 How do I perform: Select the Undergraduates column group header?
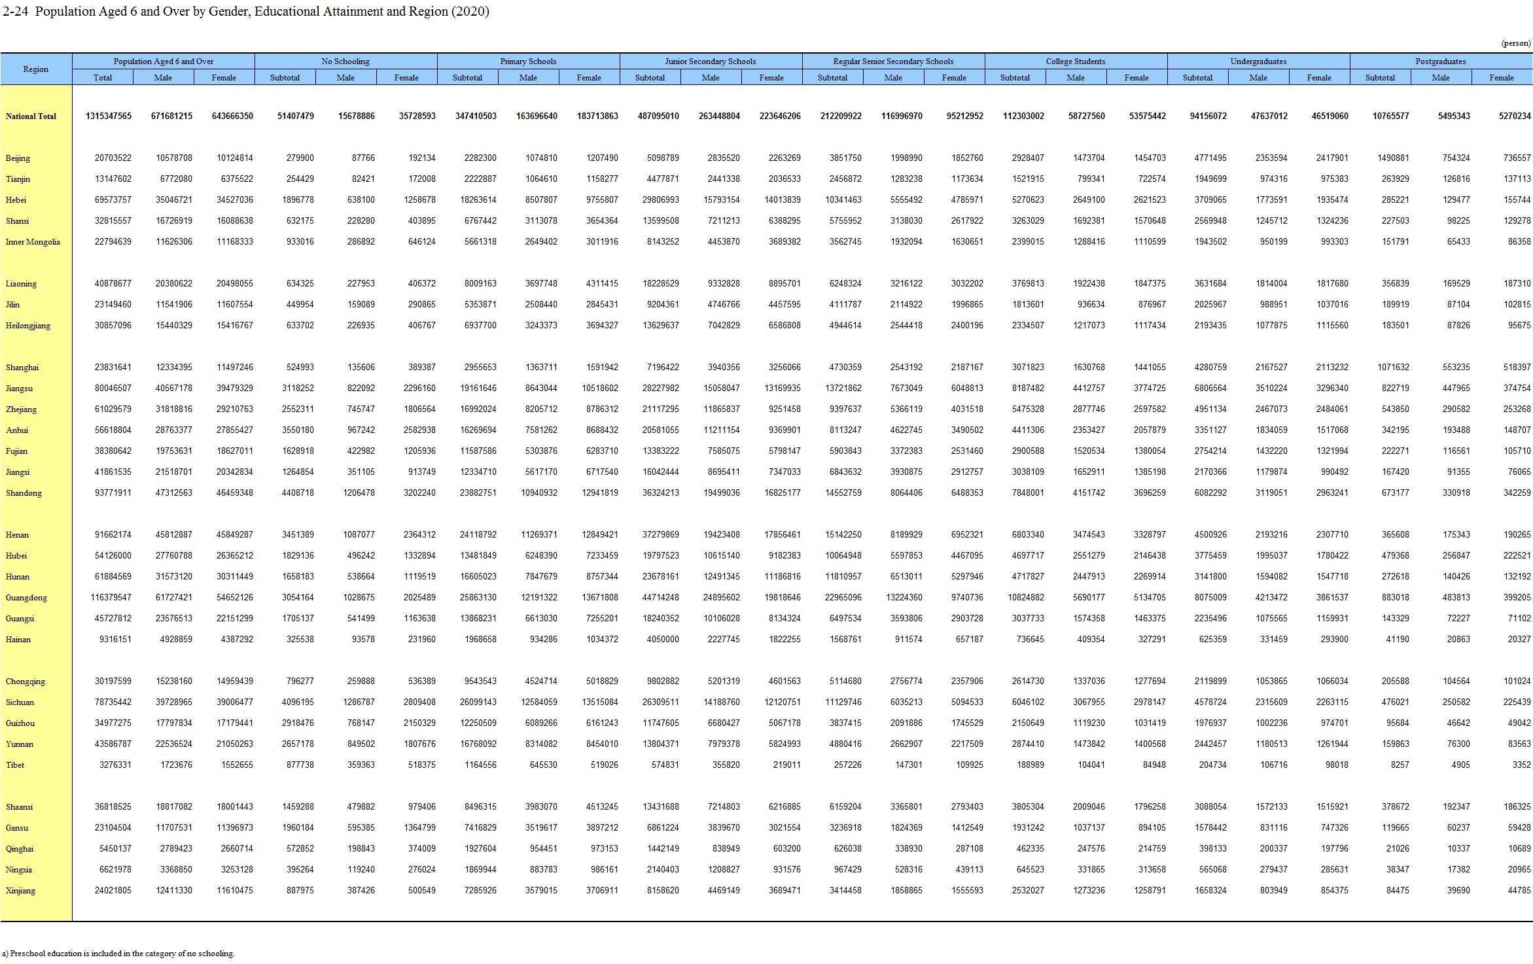[1258, 61]
